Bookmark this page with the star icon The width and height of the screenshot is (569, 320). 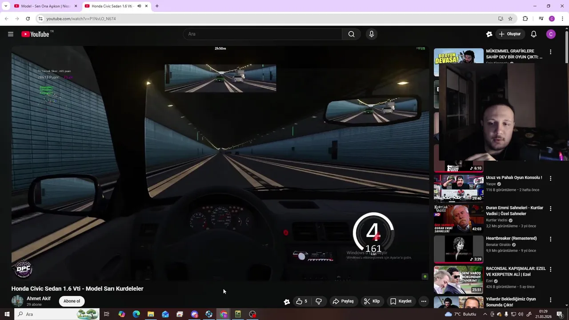pos(510,19)
